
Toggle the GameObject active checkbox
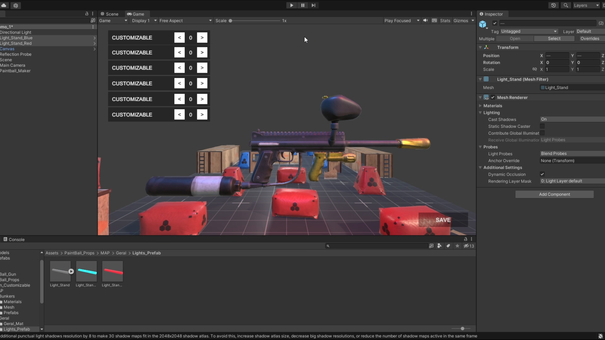tap(495, 23)
